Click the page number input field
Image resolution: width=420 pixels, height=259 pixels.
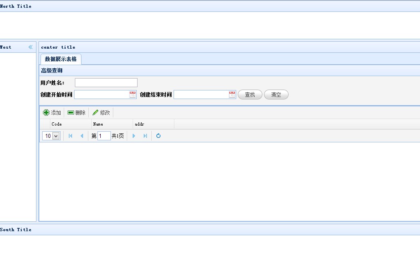click(104, 136)
